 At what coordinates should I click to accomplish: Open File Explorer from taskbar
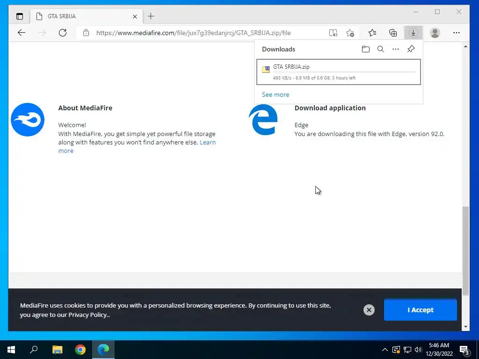(57, 350)
